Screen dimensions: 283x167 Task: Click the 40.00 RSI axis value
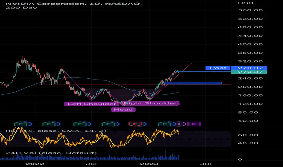pos(248,143)
